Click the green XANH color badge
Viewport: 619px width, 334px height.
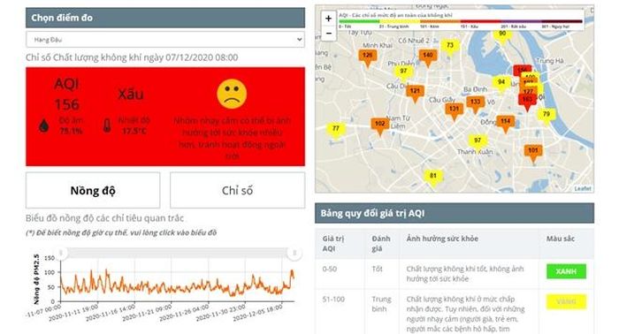point(566,271)
